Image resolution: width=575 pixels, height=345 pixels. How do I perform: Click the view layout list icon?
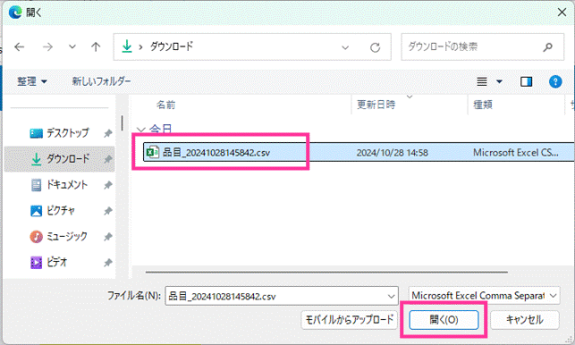point(482,81)
